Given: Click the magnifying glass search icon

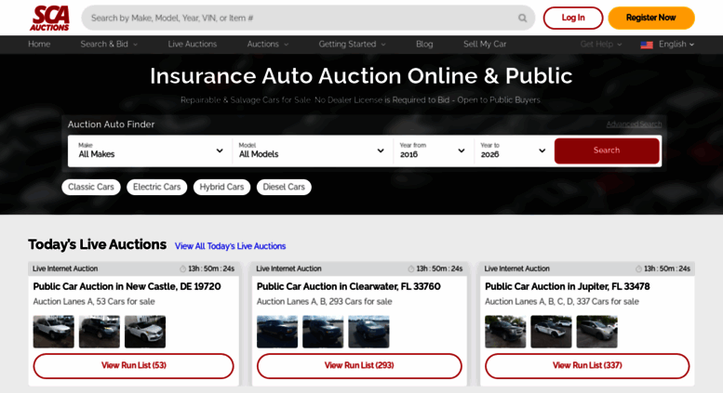Looking at the screenshot, I should pos(522,18).
